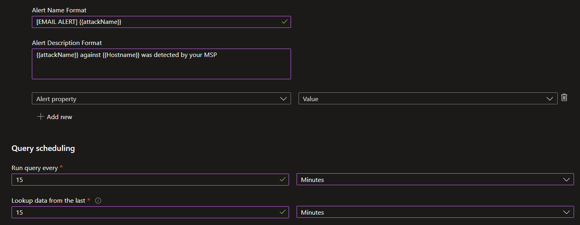Click the green checkmark in Run query every field
580x225 pixels.
click(x=283, y=180)
